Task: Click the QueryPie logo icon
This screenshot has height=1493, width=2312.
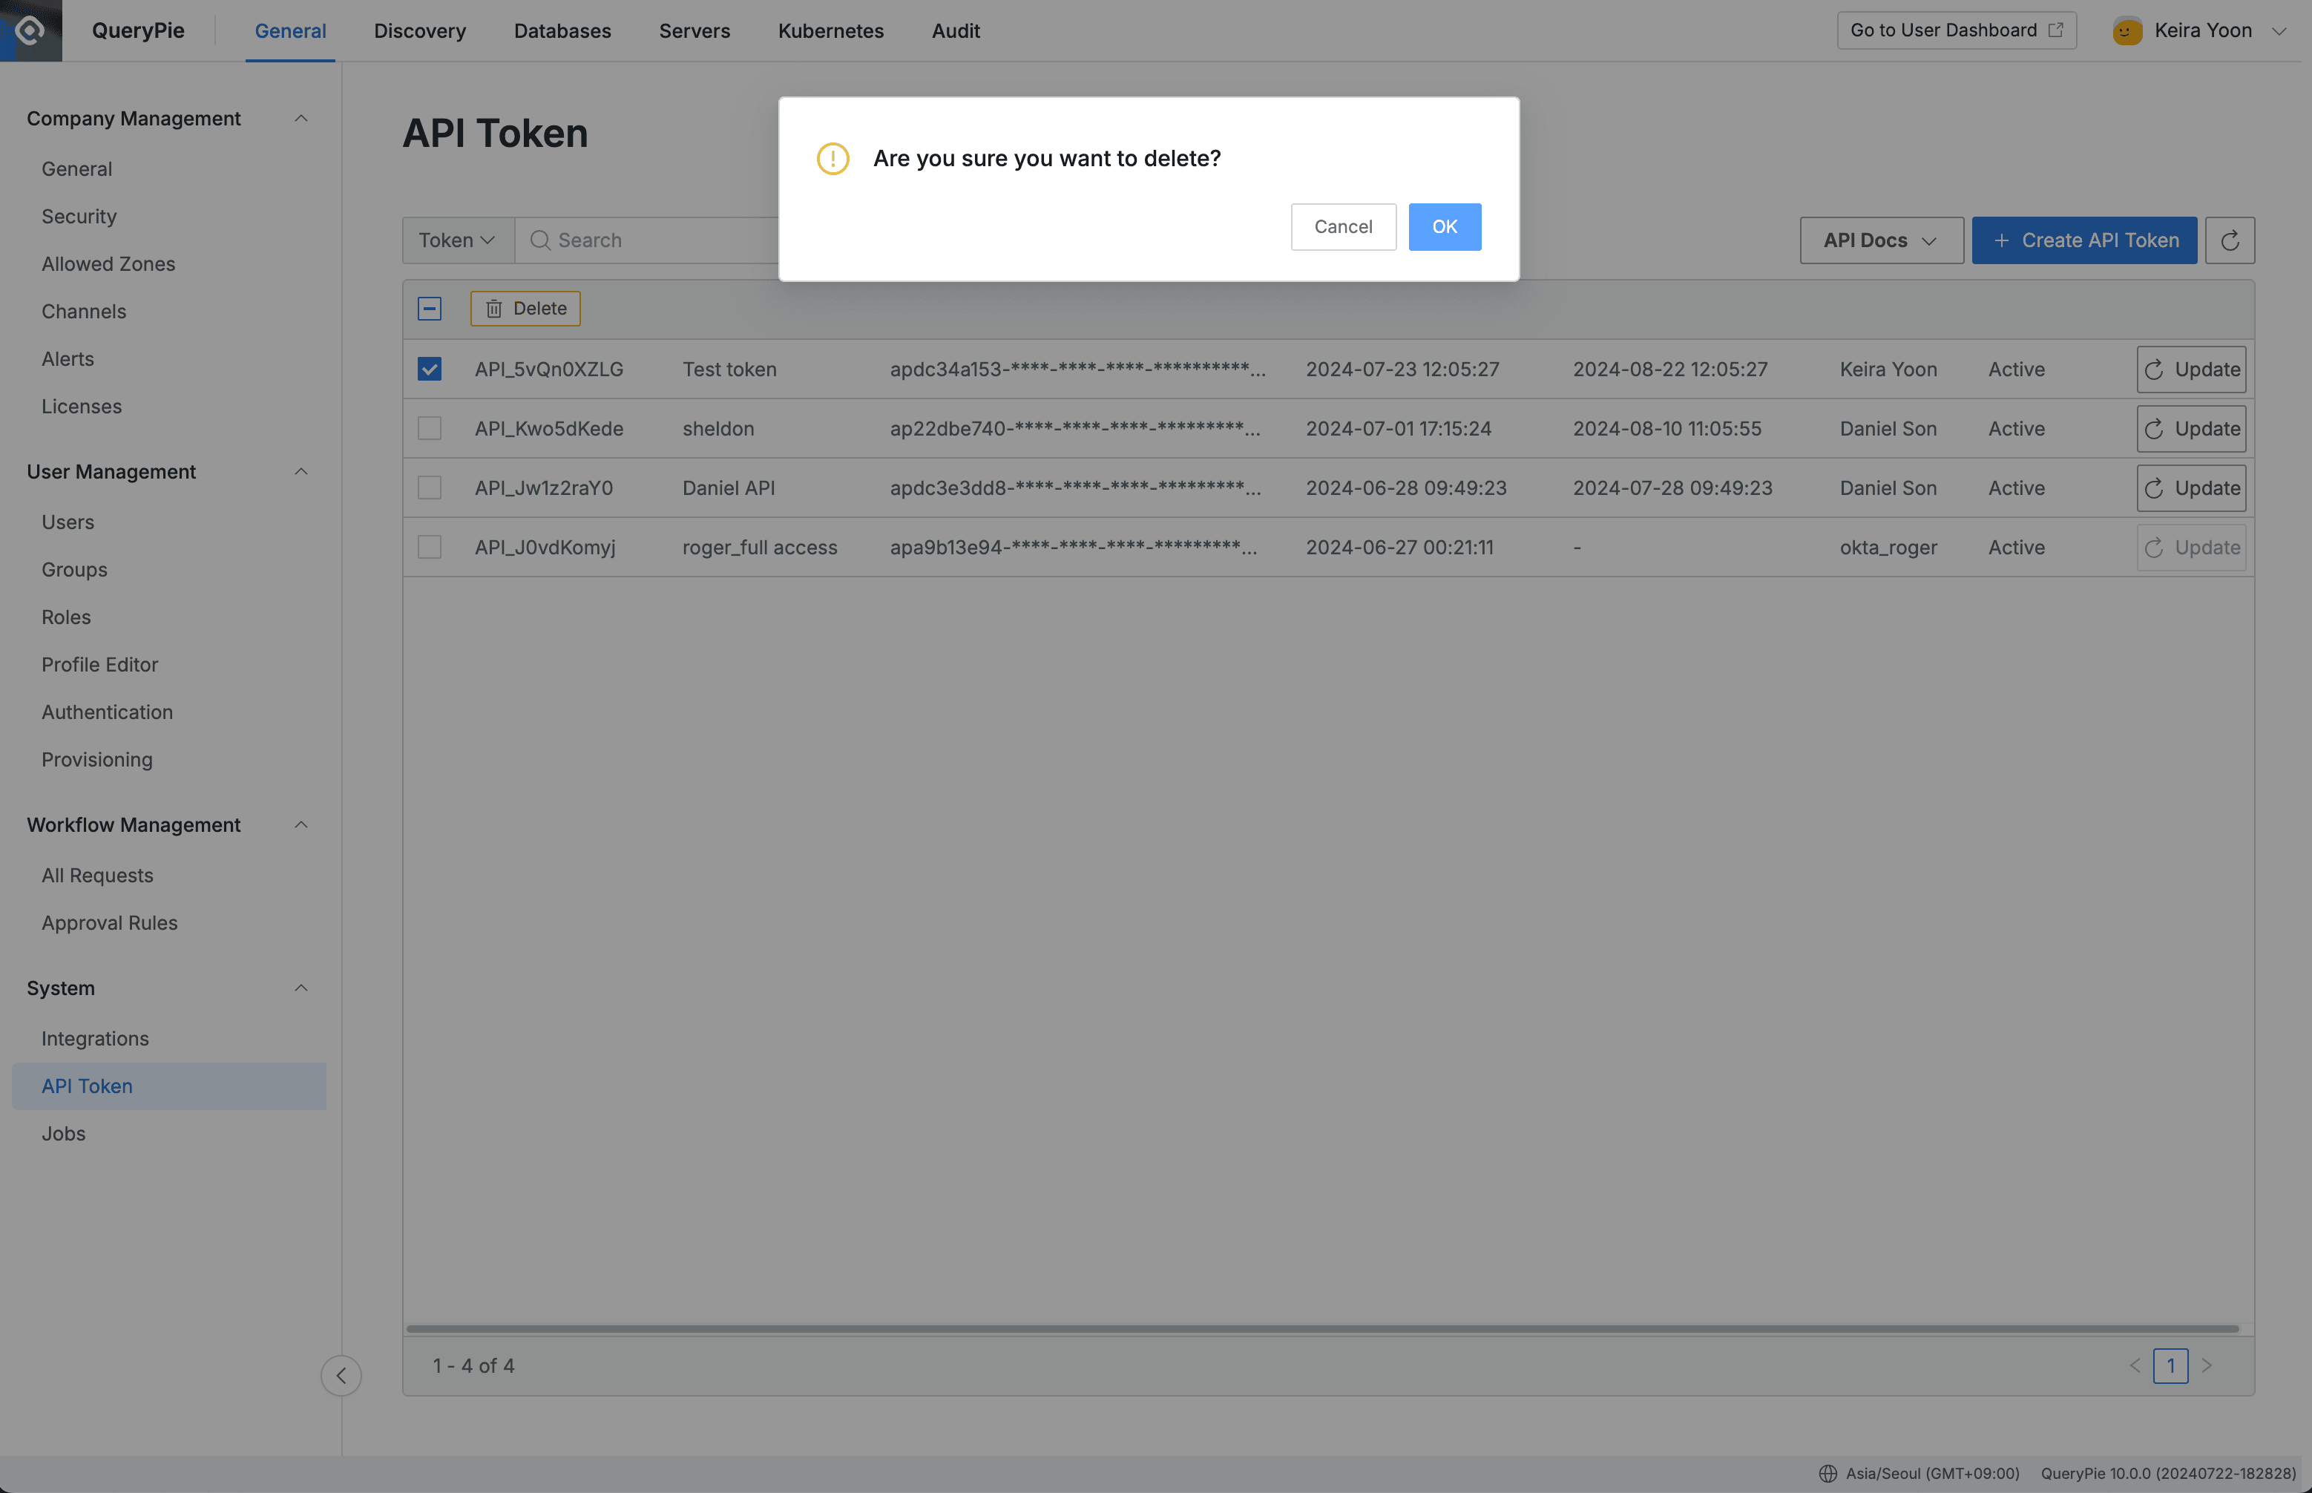Action: pyautogui.click(x=29, y=30)
